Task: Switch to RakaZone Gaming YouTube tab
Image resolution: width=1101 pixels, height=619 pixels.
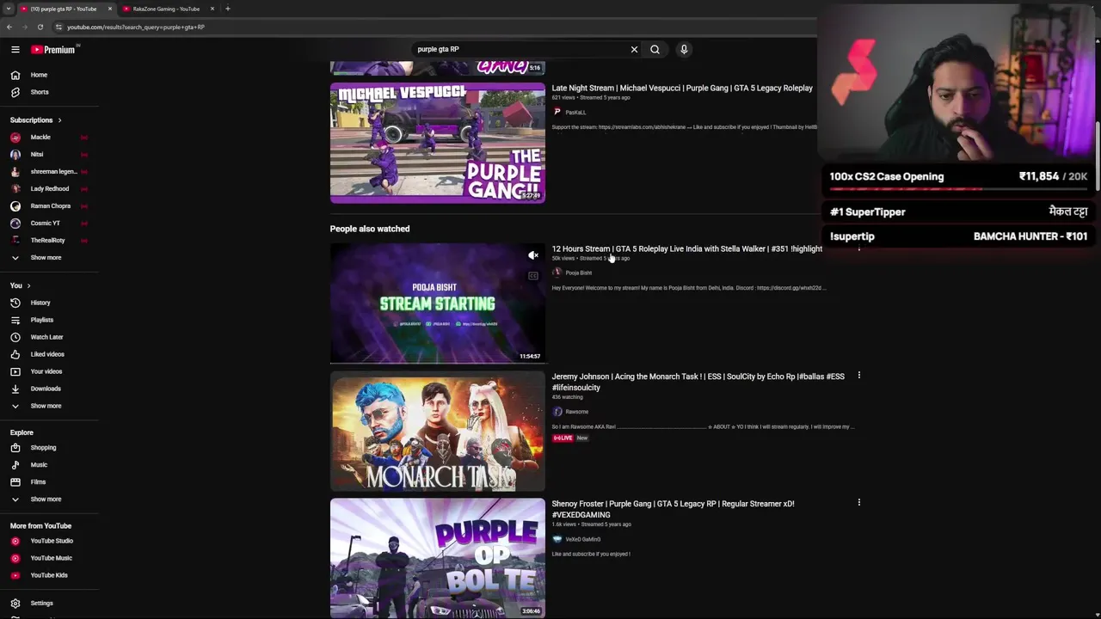Action: point(166,9)
